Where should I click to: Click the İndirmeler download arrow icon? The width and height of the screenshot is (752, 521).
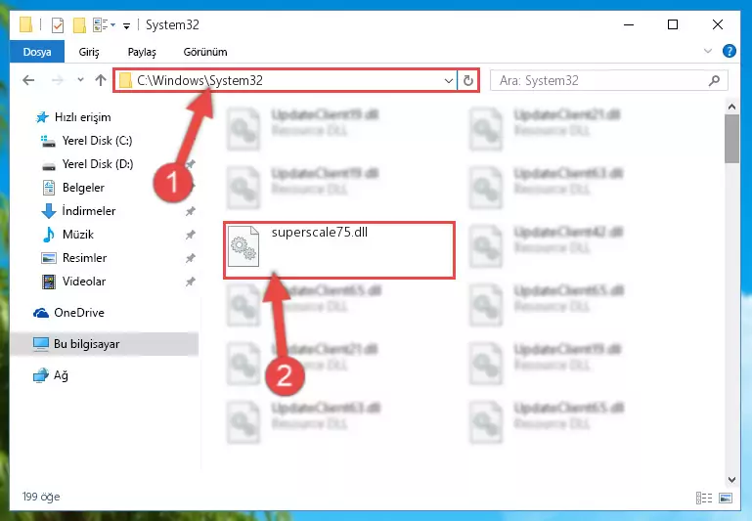point(49,211)
